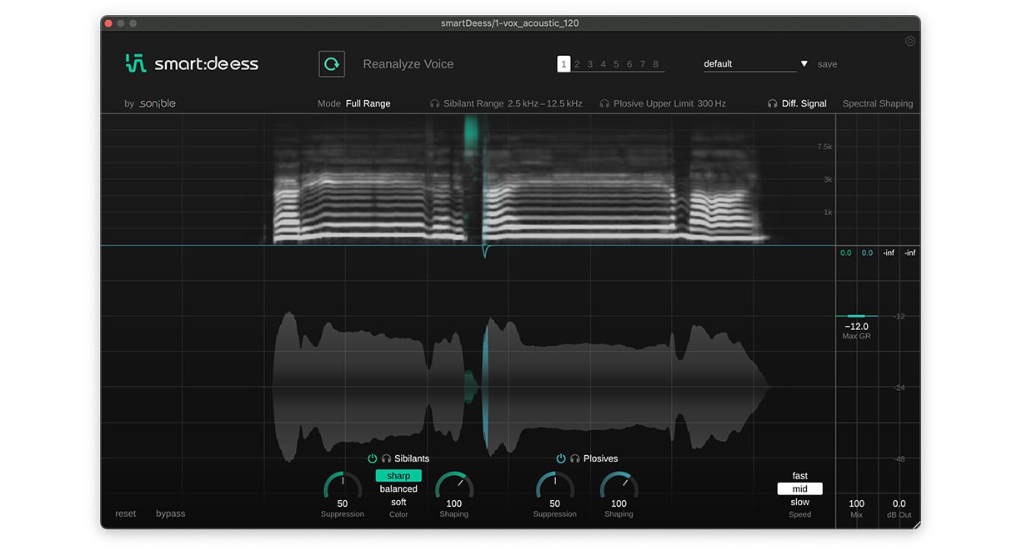Choose the soft sibilant color
Screen dimensions: 1027x551
398,503
